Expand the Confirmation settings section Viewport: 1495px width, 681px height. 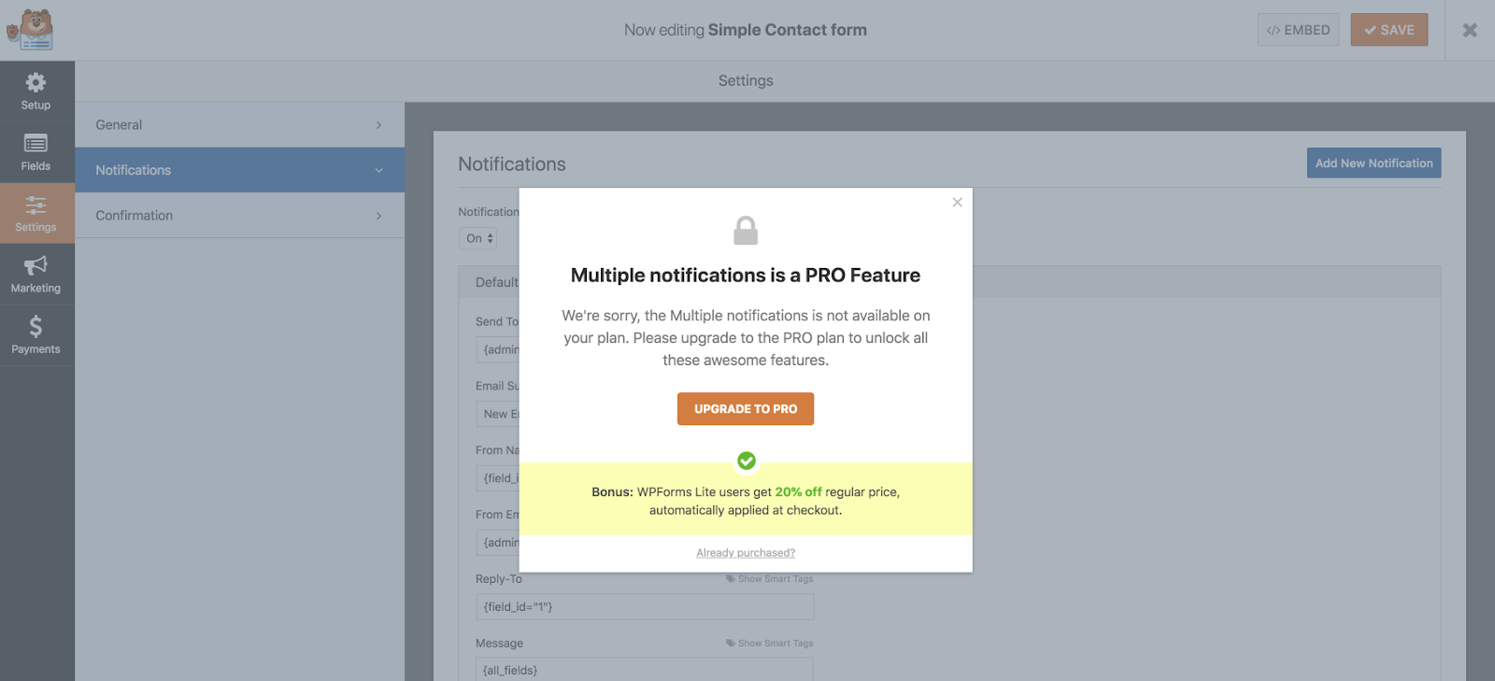click(x=239, y=216)
